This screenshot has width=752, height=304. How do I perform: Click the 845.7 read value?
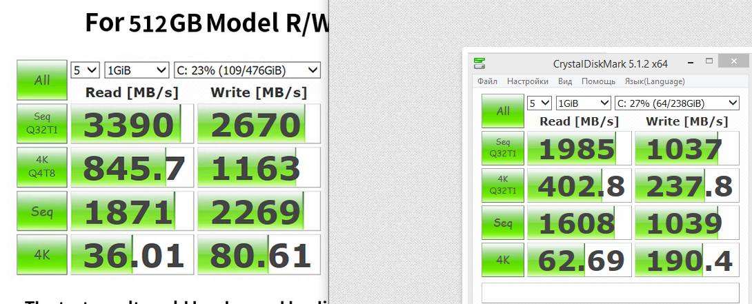click(132, 167)
